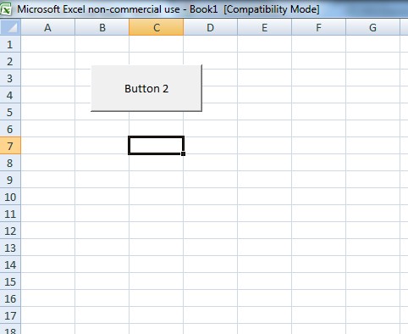Click the Excel icon in title bar
The height and width of the screenshot is (334, 408).
6,9
